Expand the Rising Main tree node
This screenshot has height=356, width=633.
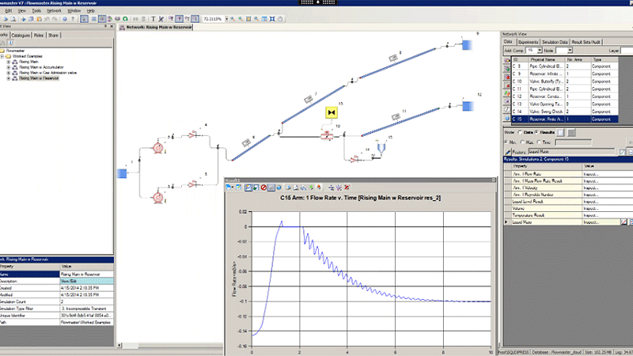tap(9, 62)
